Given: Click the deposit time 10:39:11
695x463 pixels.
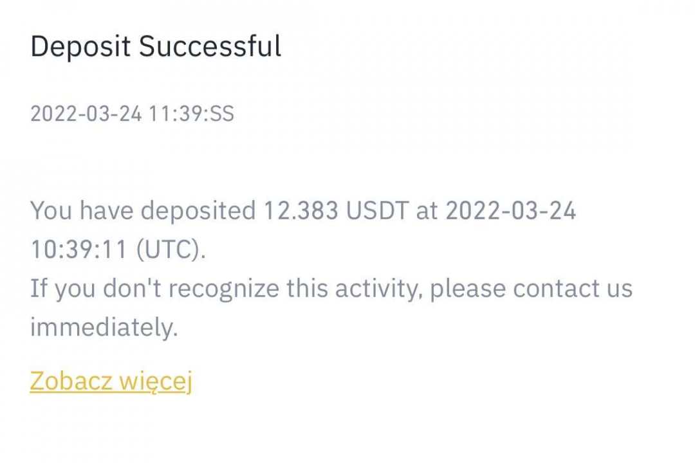Looking at the screenshot, I should click(x=79, y=250).
